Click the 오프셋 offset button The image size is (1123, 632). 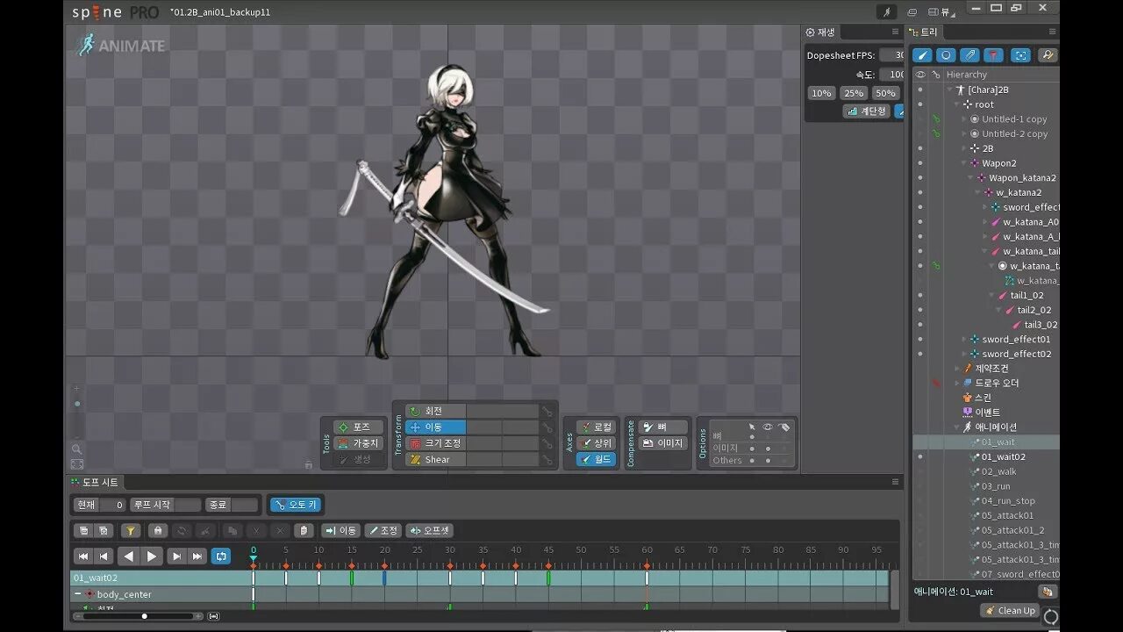(429, 530)
